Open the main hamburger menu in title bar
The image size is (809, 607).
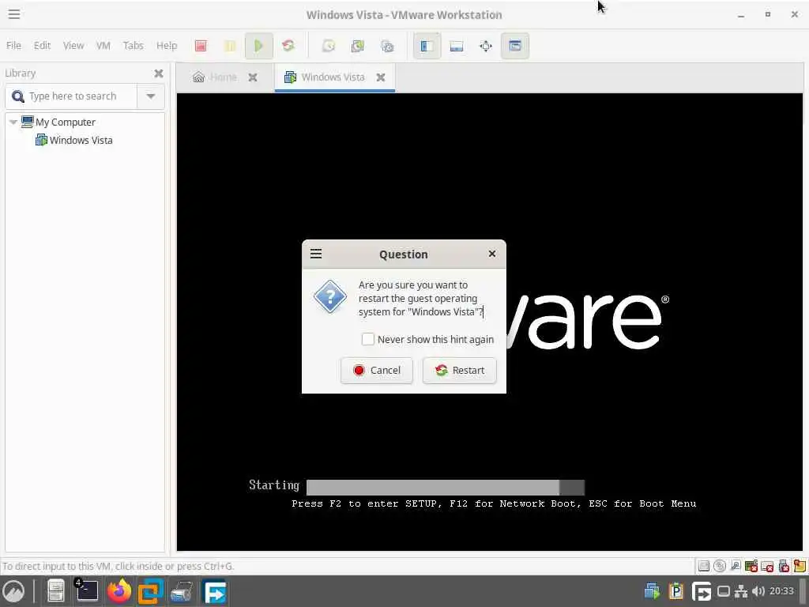coord(14,14)
